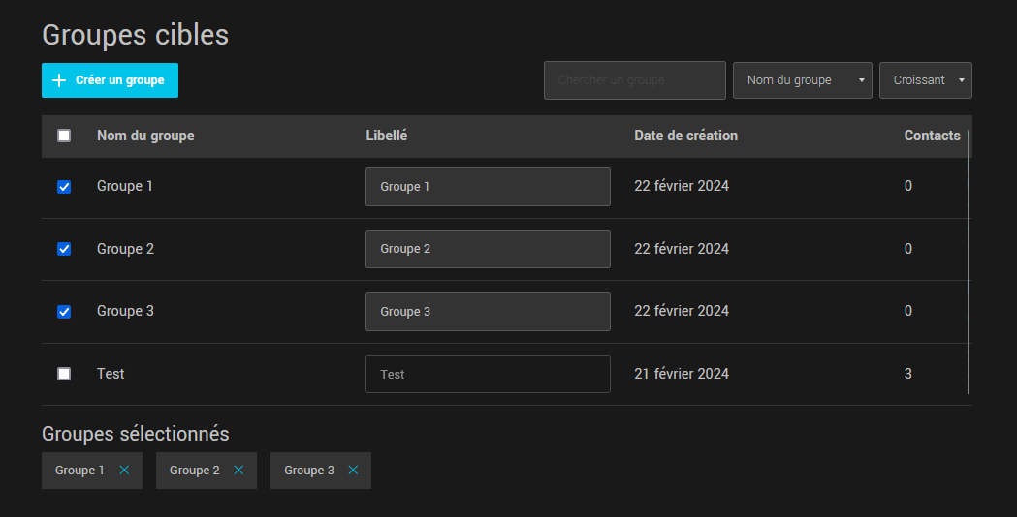The height and width of the screenshot is (517, 1017).
Task: Edit the Groupe 1 label field
Action: coord(488,187)
